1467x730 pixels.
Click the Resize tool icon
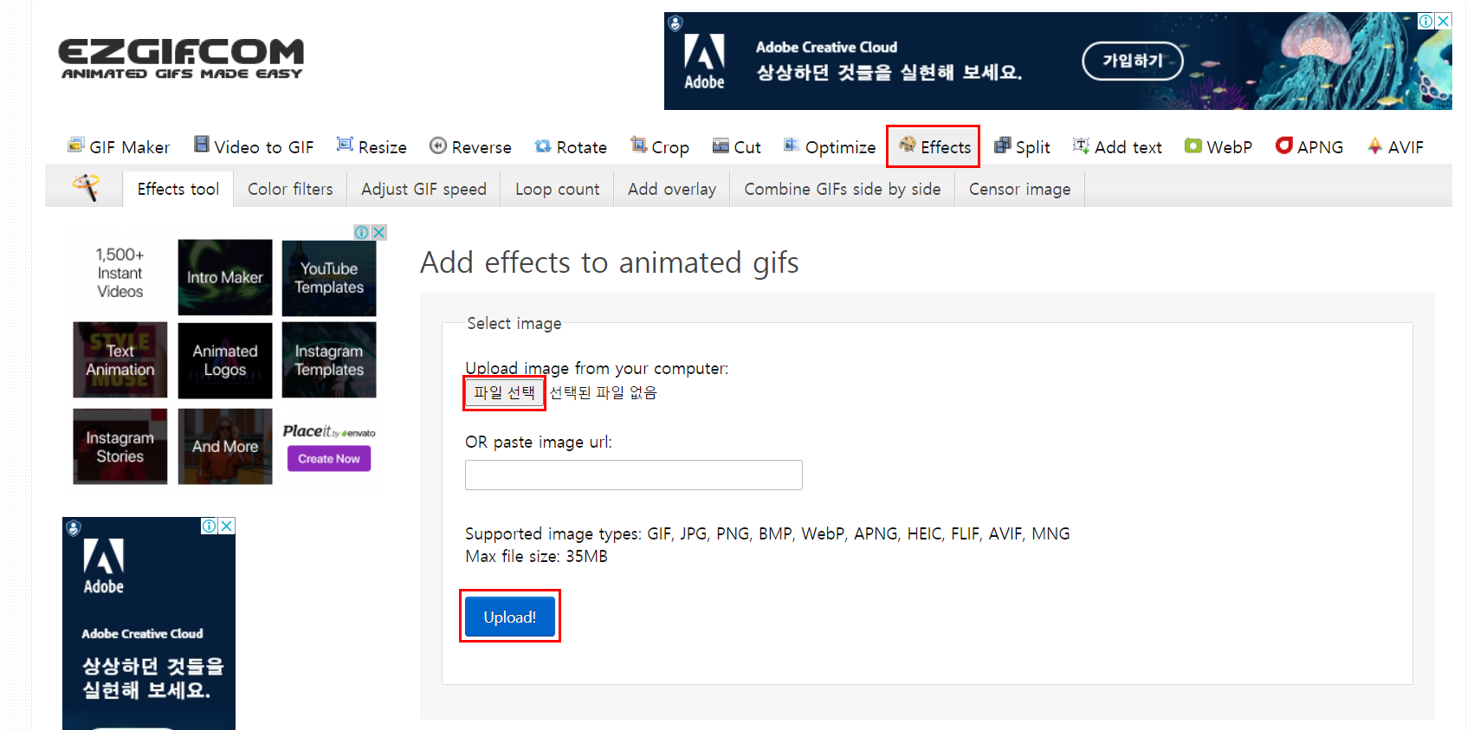point(345,145)
